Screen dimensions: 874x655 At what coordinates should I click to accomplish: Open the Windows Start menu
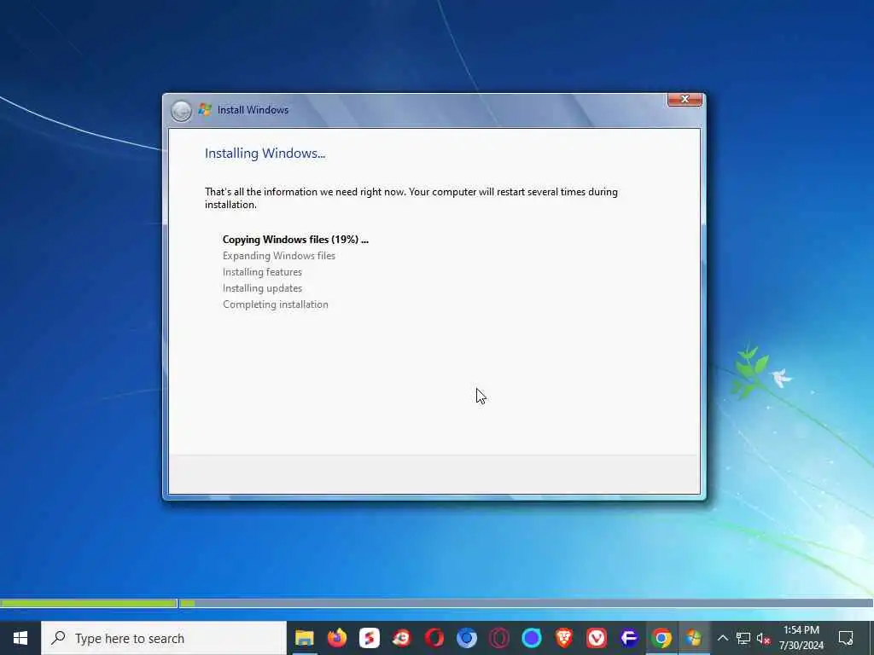coord(20,638)
